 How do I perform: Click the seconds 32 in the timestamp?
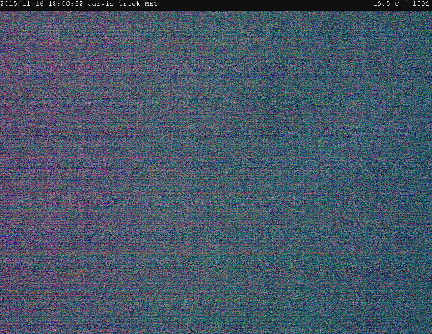coord(79,4)
